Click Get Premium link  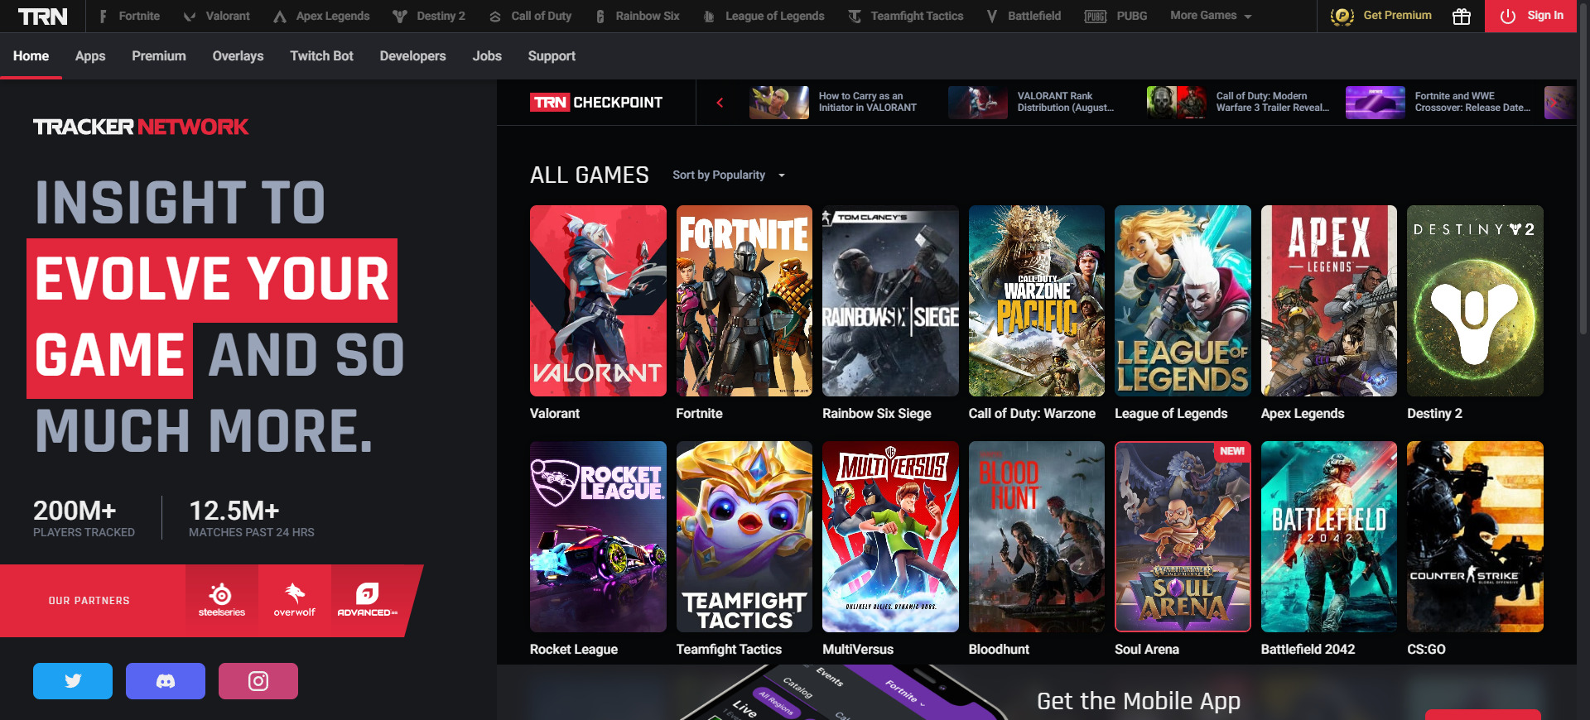(1381, 16)
